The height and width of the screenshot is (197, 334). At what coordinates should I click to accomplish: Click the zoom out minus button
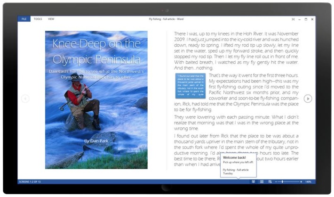tap(277, 181)
